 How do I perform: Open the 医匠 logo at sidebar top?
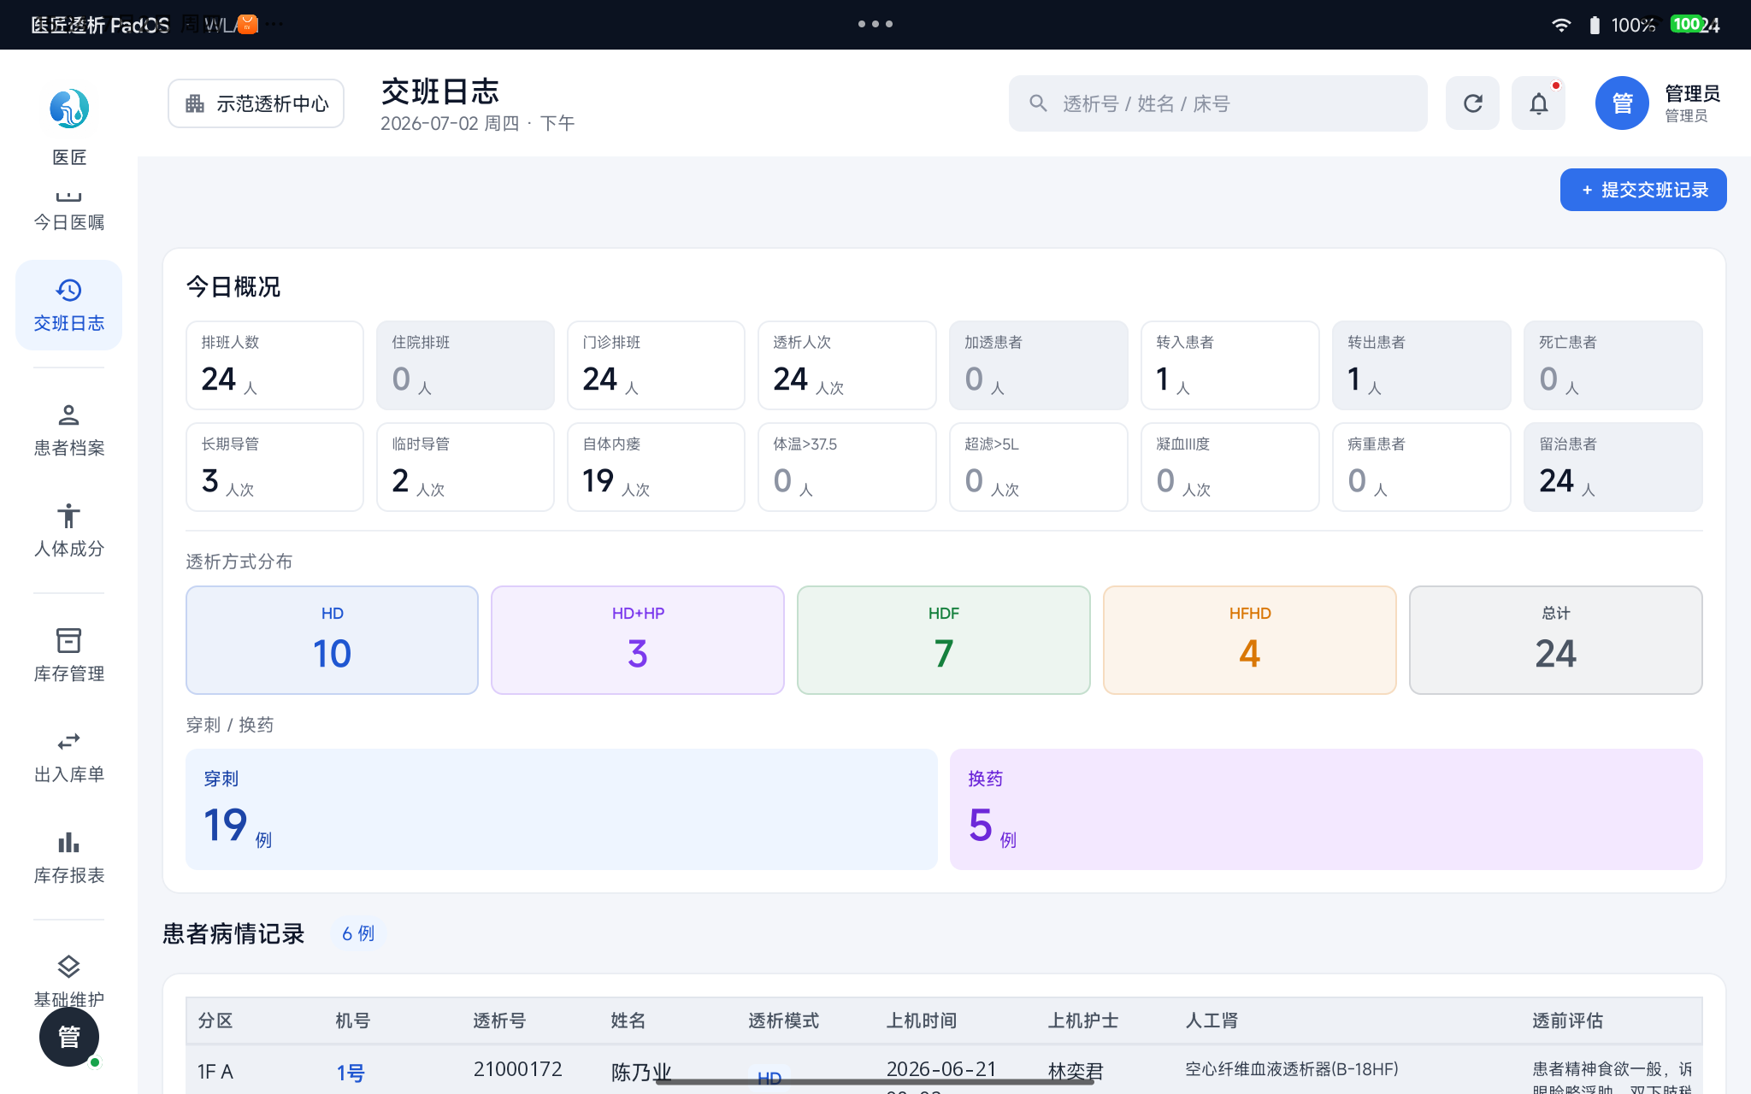68,109
